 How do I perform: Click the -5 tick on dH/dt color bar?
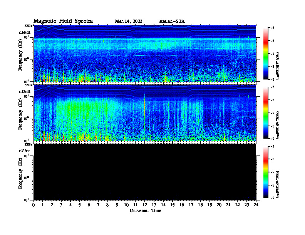coord(273,28)
